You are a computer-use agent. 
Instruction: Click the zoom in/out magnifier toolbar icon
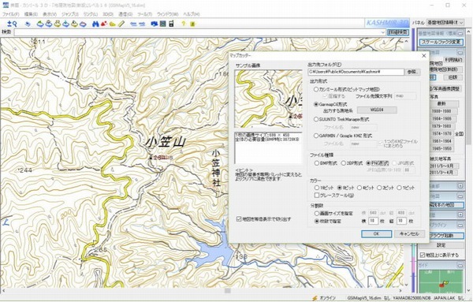click(x=12, y=24)
